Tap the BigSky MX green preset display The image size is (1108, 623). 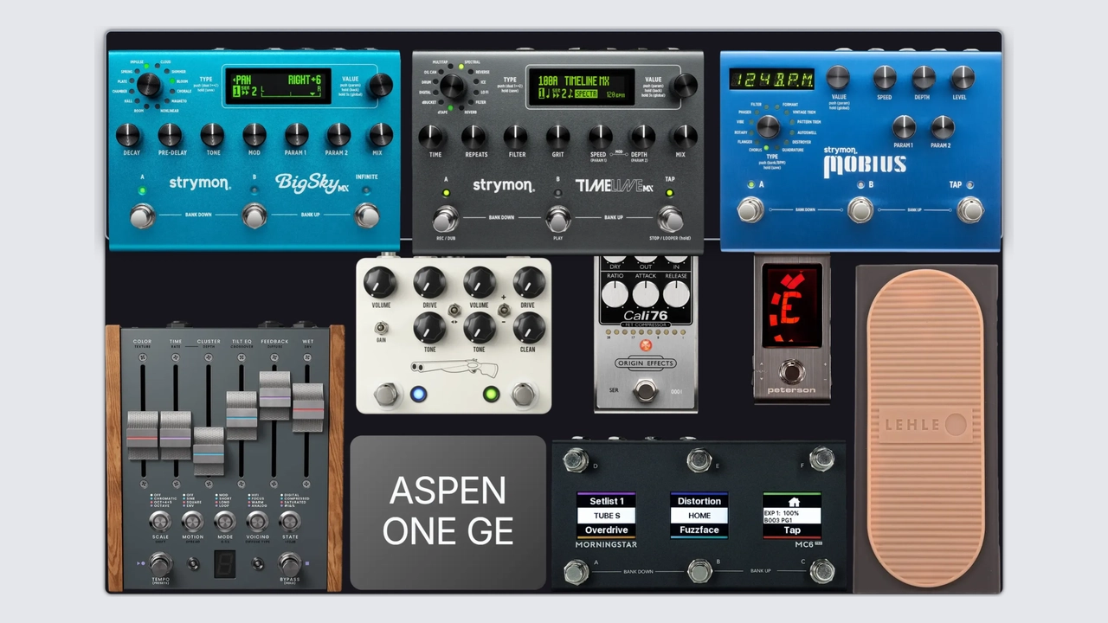(x=278, y=87)
